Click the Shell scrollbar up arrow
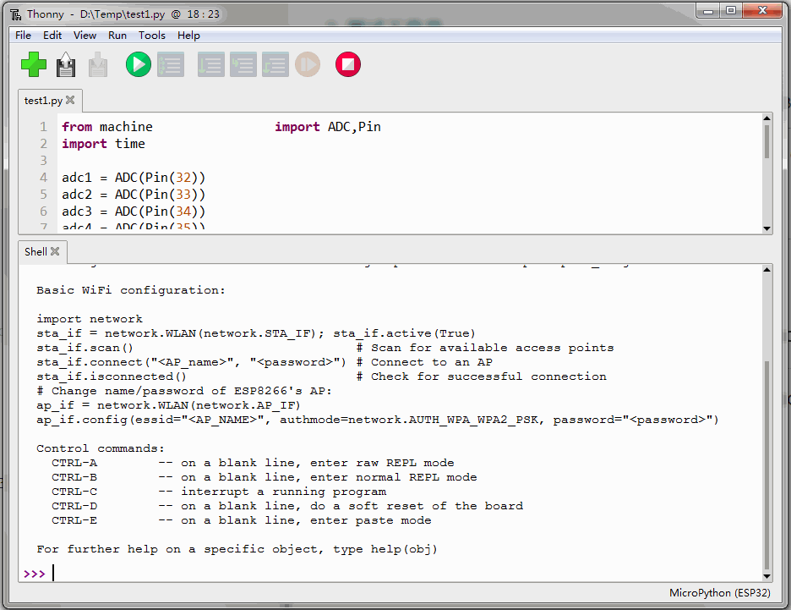The width and height of the screenshot is (791, 610). (x=766, y=270)
